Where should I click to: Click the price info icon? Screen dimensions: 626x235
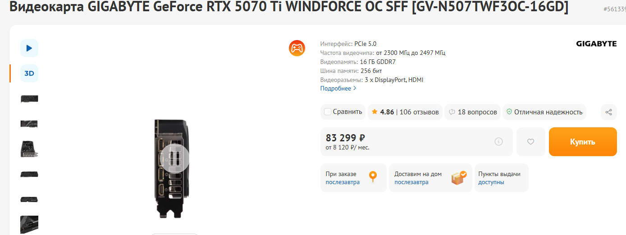pos(498,142)
